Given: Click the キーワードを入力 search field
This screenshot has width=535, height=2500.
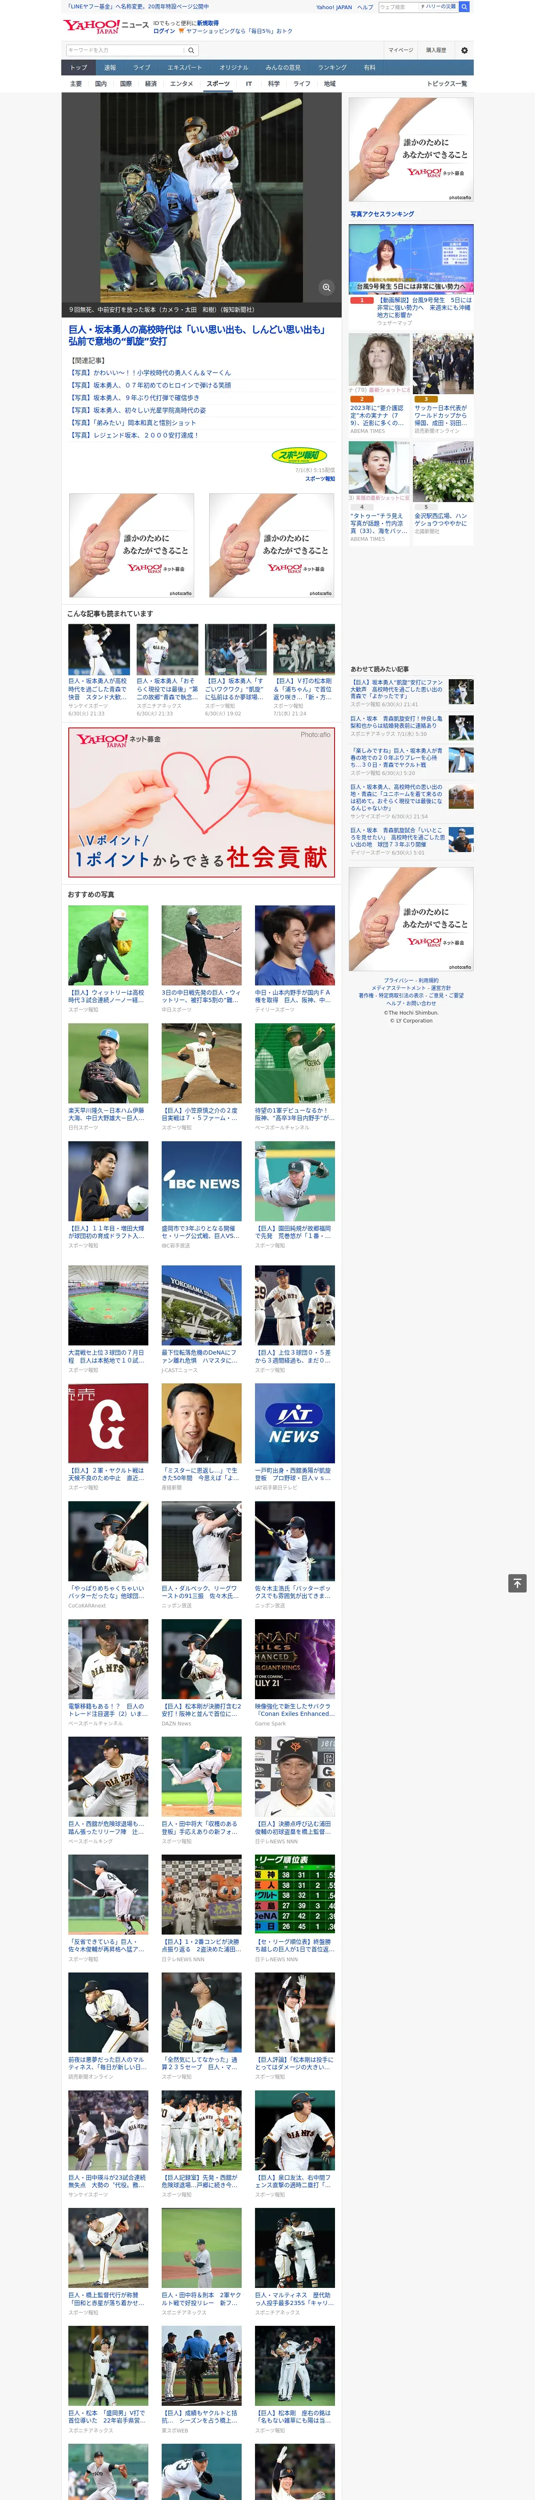Looking at the screenshot, I should (x=125, y=50).
